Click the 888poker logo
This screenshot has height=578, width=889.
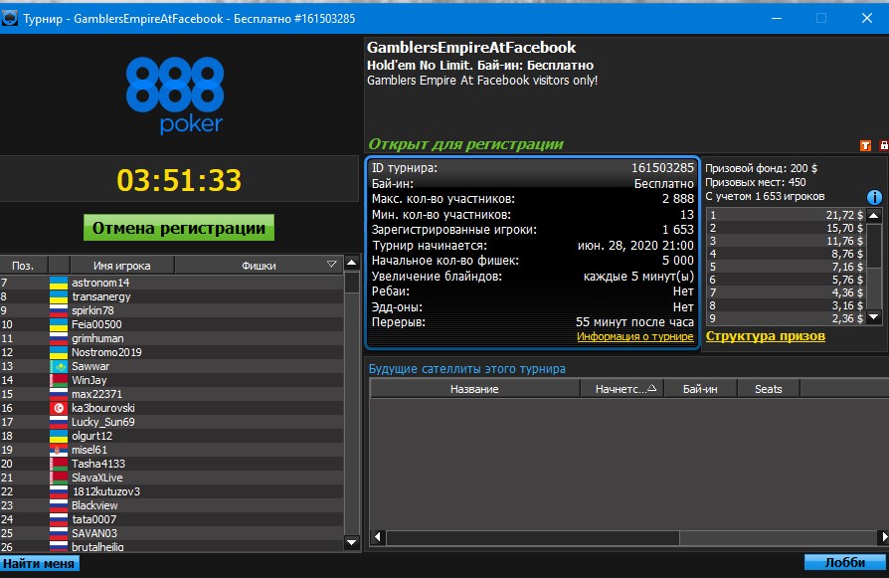click(175, 96)
